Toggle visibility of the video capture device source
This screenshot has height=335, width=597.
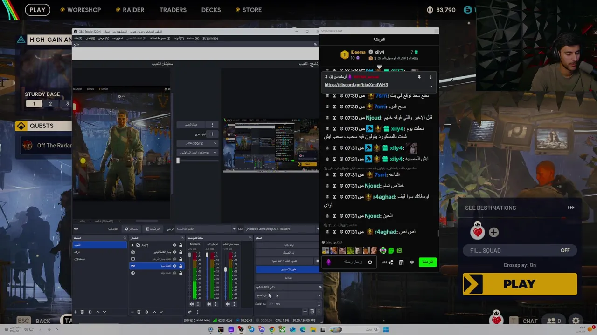(174, 252)
